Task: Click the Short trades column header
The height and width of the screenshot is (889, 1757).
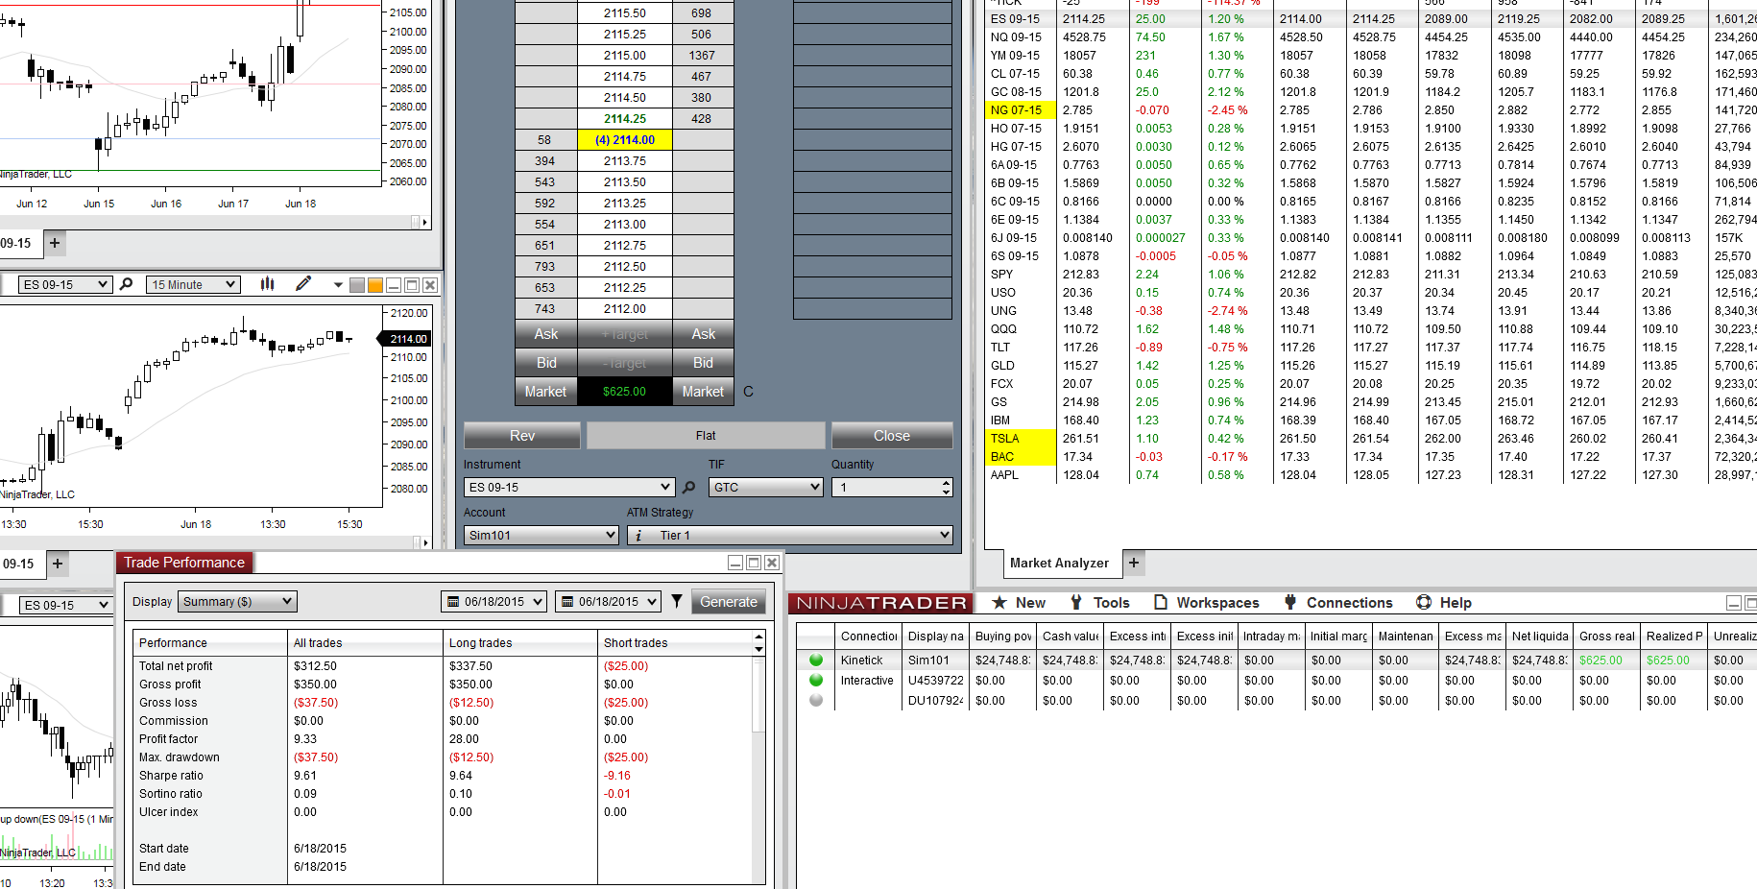Action: tap(676, 643)
